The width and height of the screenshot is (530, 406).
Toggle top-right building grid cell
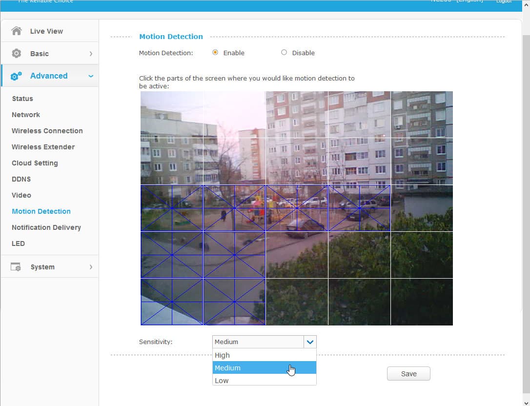422,114
